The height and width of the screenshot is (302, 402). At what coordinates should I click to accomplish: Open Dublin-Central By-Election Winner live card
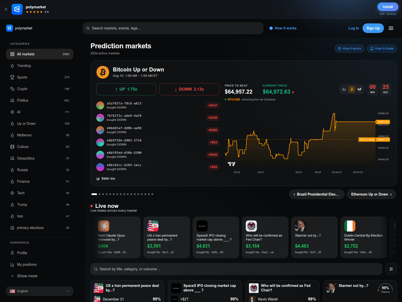click(364, 237)
